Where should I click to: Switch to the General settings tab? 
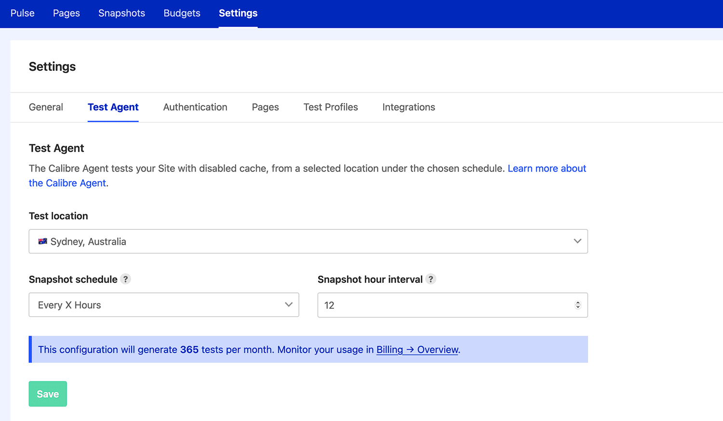click(x=46, y=107)
